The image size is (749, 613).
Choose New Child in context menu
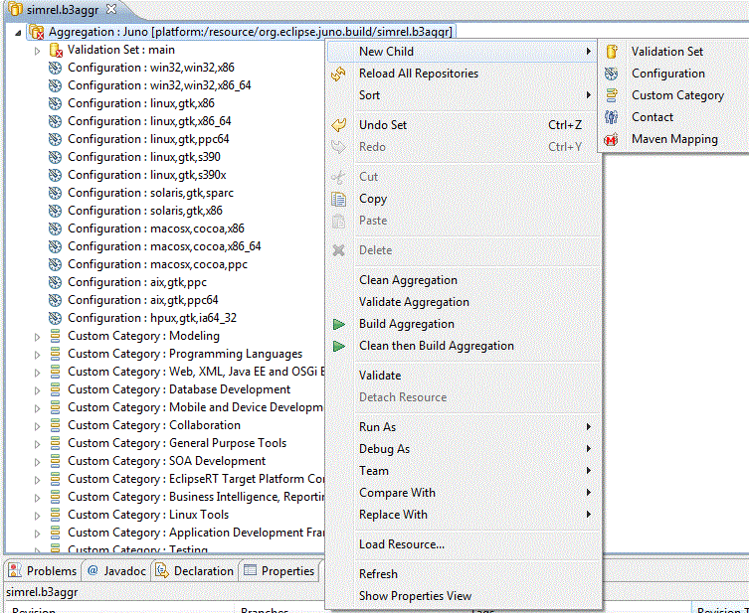(461, 52)
